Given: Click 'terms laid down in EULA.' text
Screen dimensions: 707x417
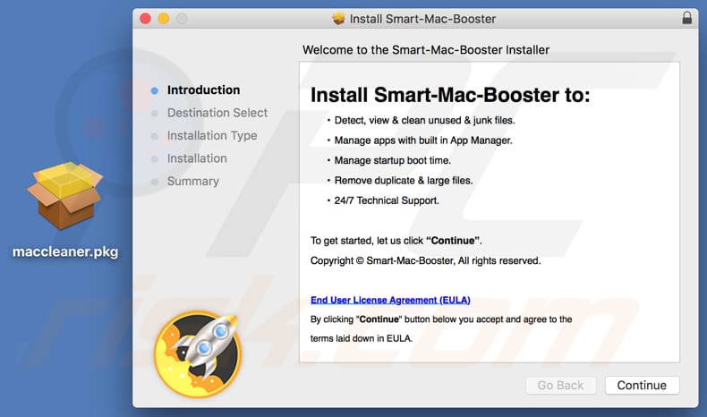Looking at the screenshot, I should tap(362, 338).
